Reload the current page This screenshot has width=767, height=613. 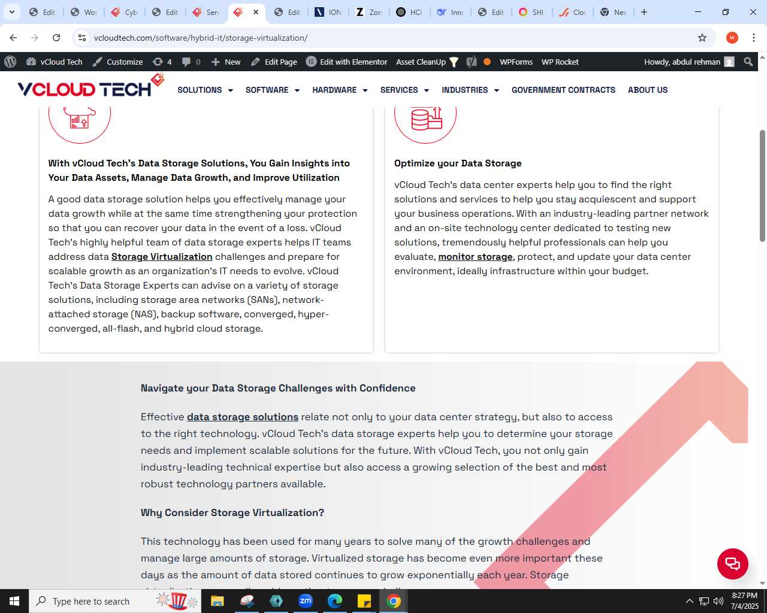pos(56,38)
